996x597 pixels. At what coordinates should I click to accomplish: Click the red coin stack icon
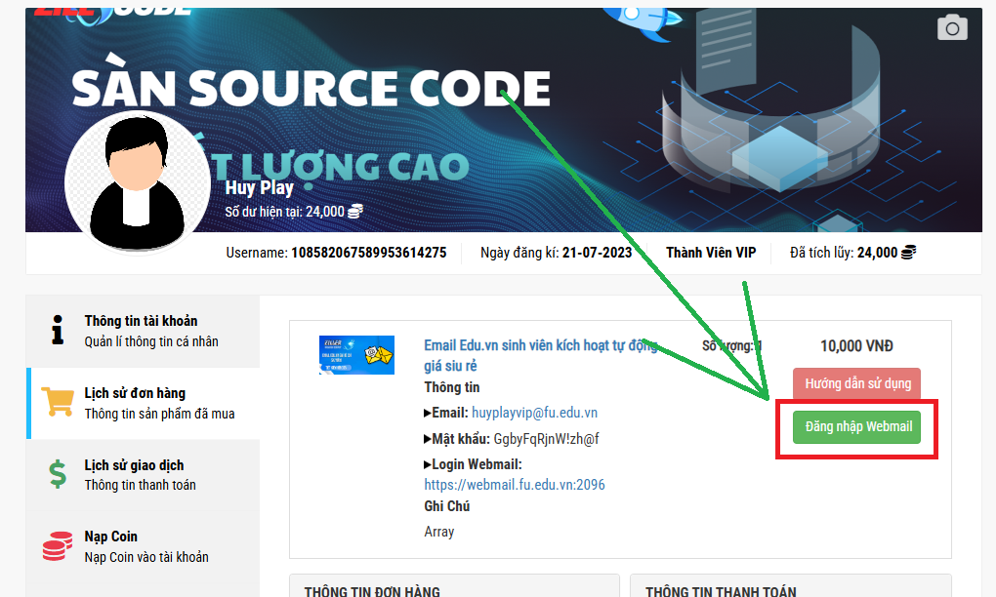(58, 546)
